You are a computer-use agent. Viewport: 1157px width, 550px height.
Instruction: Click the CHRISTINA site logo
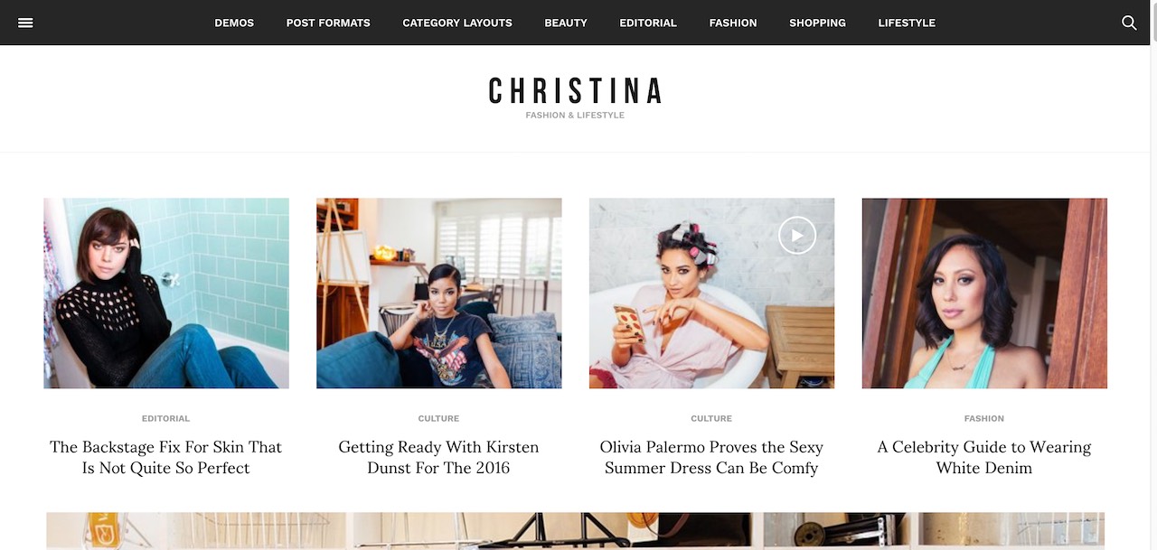tap(576, 91)
